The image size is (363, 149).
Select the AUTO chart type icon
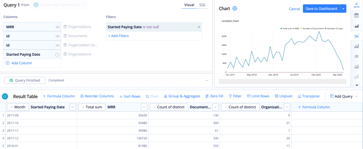coord(356,5)
